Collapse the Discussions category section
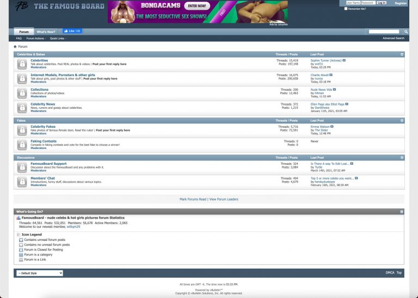The image size is (418, 298). 402,158
